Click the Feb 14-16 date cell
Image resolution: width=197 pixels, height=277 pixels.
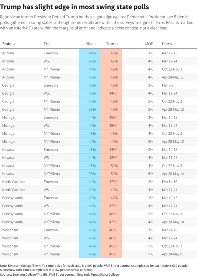coord(169,182)
